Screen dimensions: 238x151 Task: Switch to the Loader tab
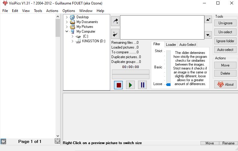(171, 45)
